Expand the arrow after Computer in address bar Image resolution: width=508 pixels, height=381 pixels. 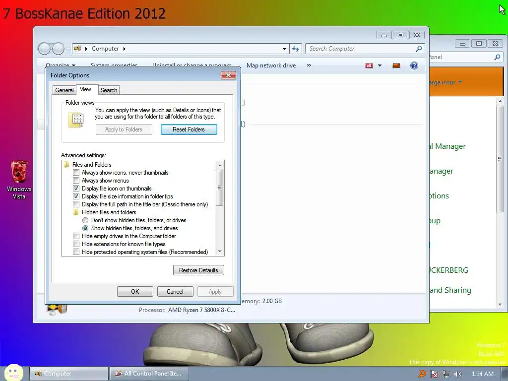click(x=124, y=49)
